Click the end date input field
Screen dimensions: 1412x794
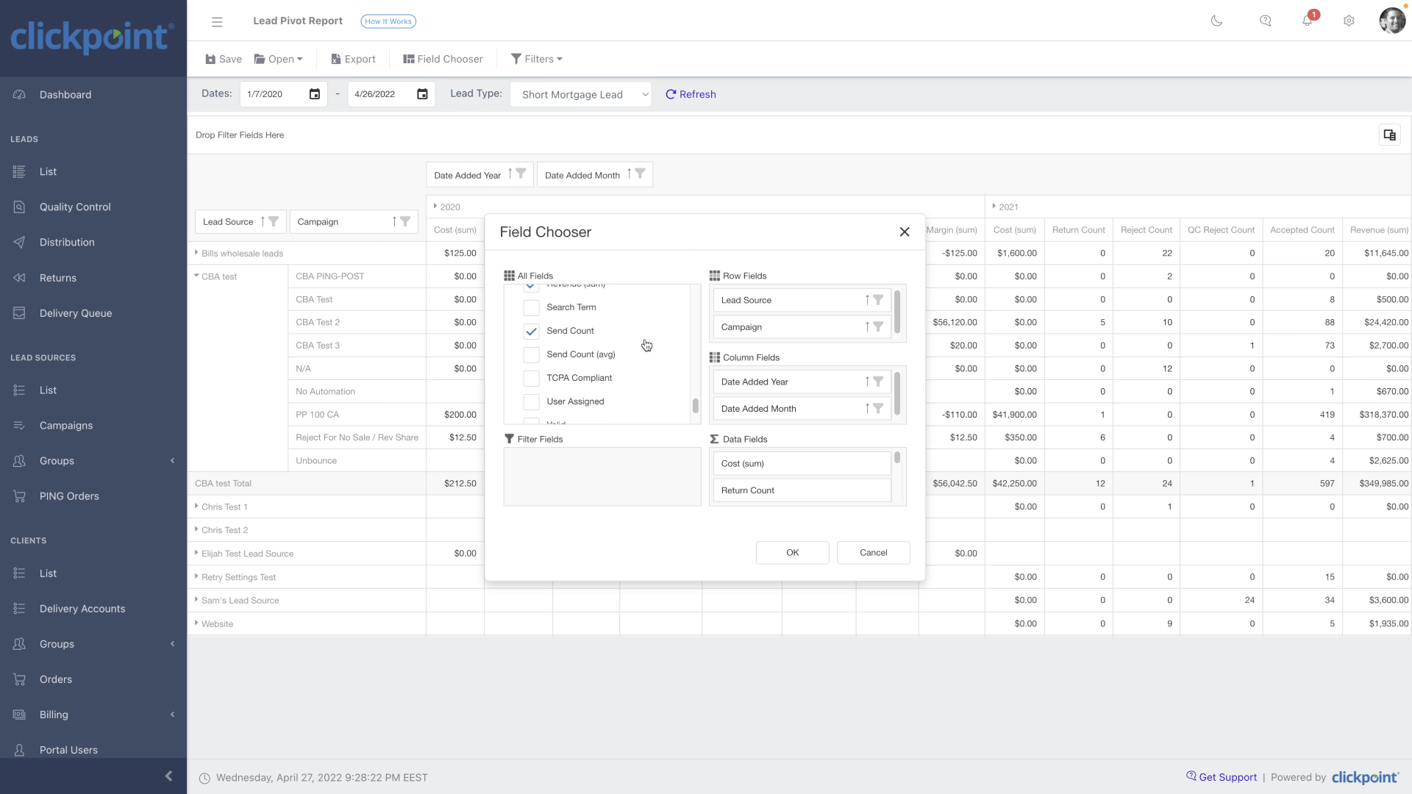(382, 93)
